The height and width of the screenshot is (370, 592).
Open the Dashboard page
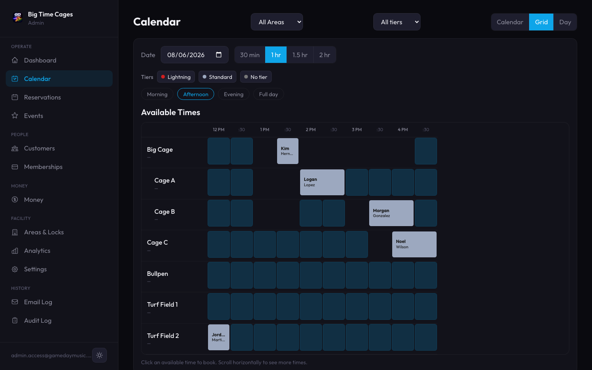(x=59, y=60)
